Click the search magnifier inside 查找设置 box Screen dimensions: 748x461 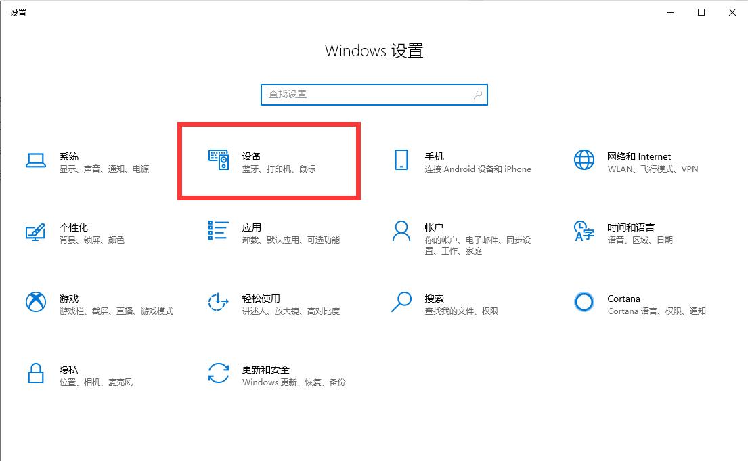coord(477,94)
